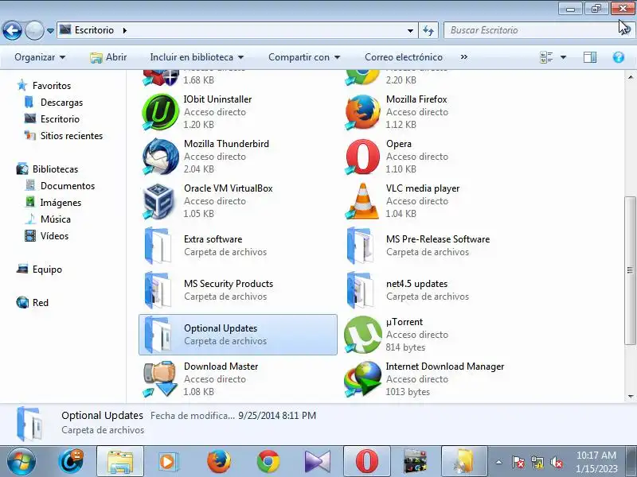The height and width of the screenshot is (477, 637).
Task: Select the Internet Download Manager icon
Action: point(362,379)
